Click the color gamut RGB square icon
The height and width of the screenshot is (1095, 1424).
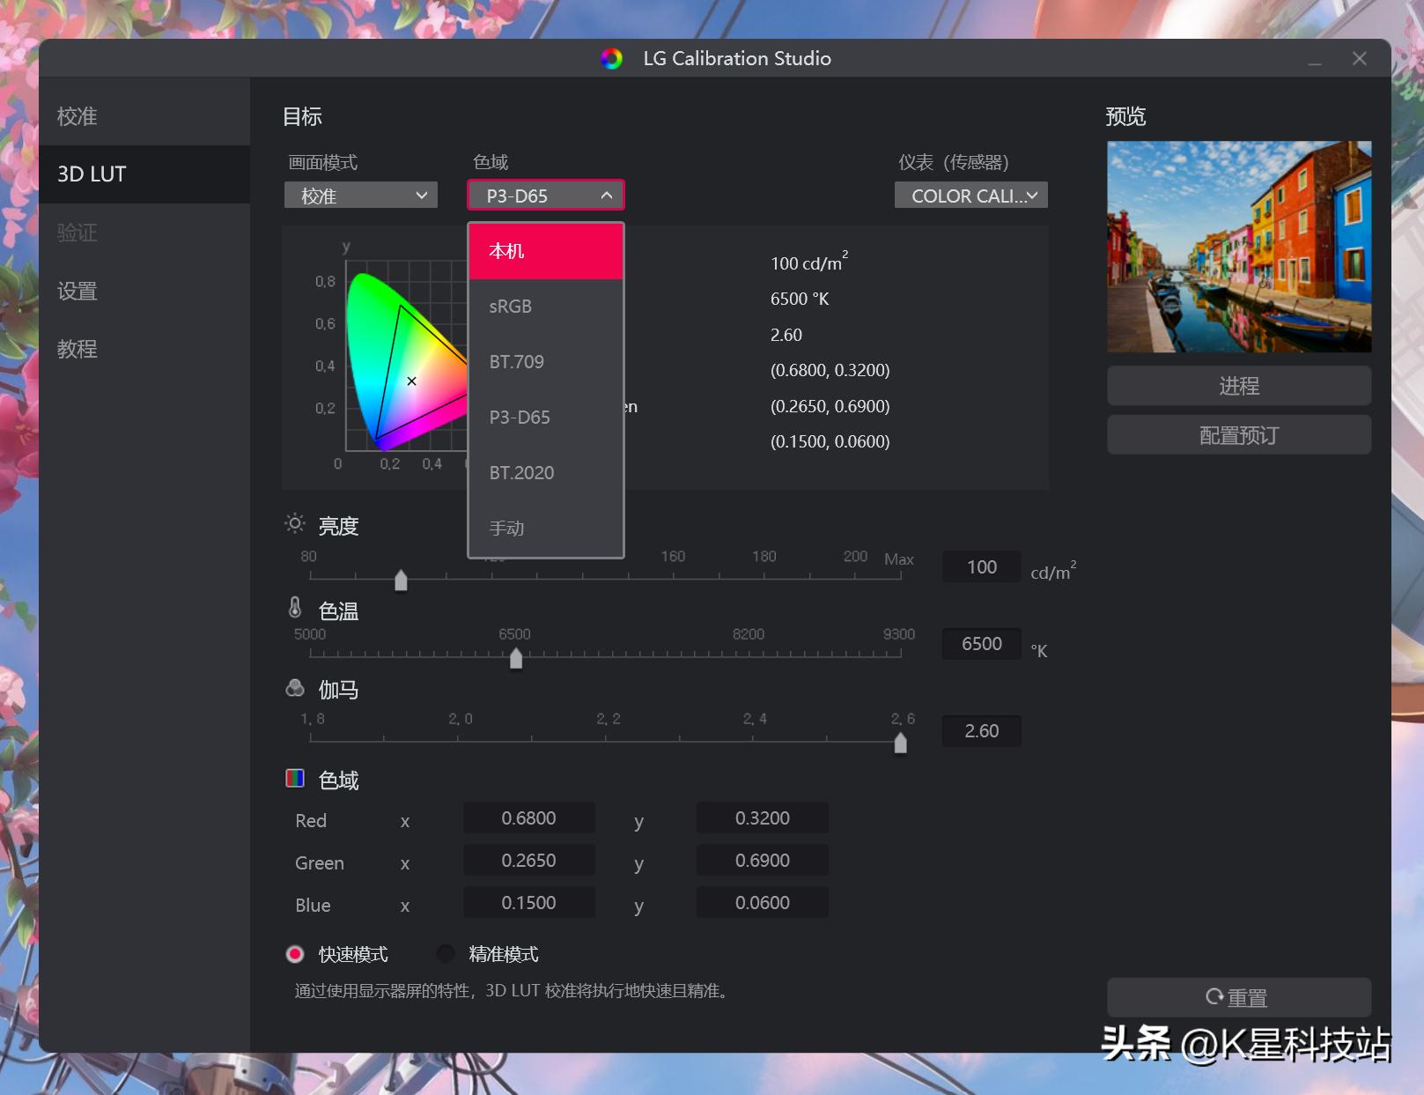[x=295, y=778]
